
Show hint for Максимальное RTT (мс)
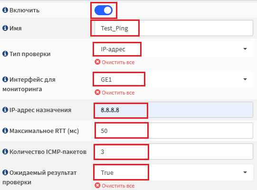click(x=5, y=131)
